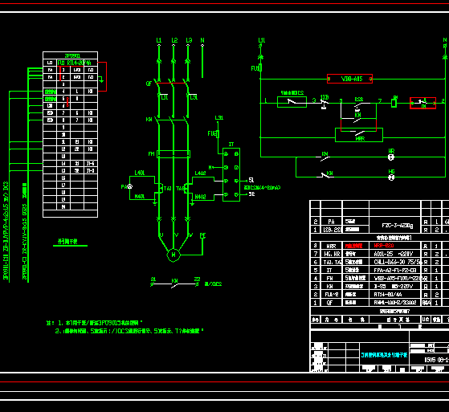
Task: Click the L31 label above fuse FU2
Action: 219,118
